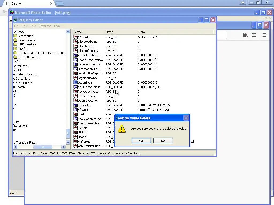Click the tree horizontal scrollbar thumb
This screenshot has height=205, width=274.
(x=43, y=147)
